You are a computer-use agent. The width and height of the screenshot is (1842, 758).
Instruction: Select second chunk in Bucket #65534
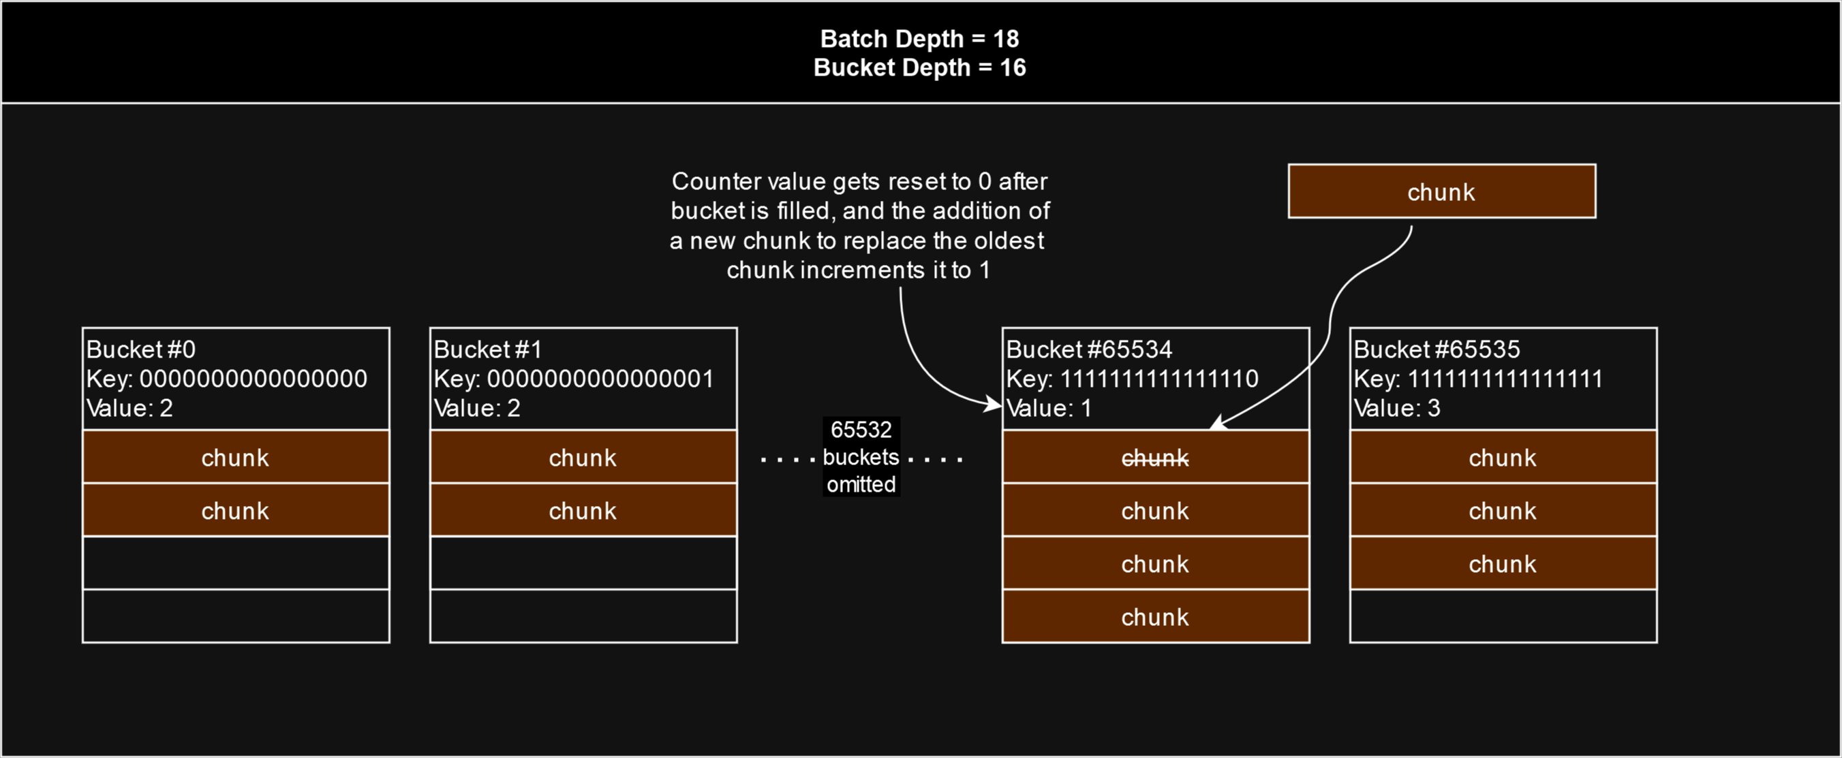1155,510
